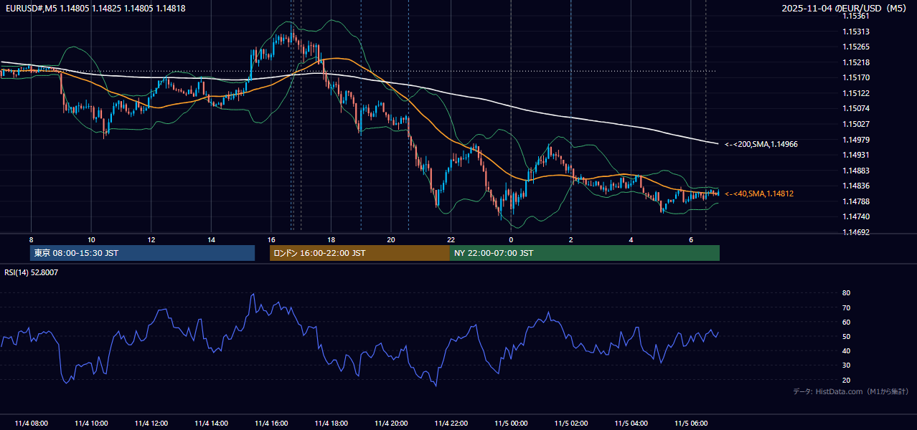Click the 40 SMA label reading 1.14812
The width and height of the screenshot is (917, 430).
coord(759,193)
